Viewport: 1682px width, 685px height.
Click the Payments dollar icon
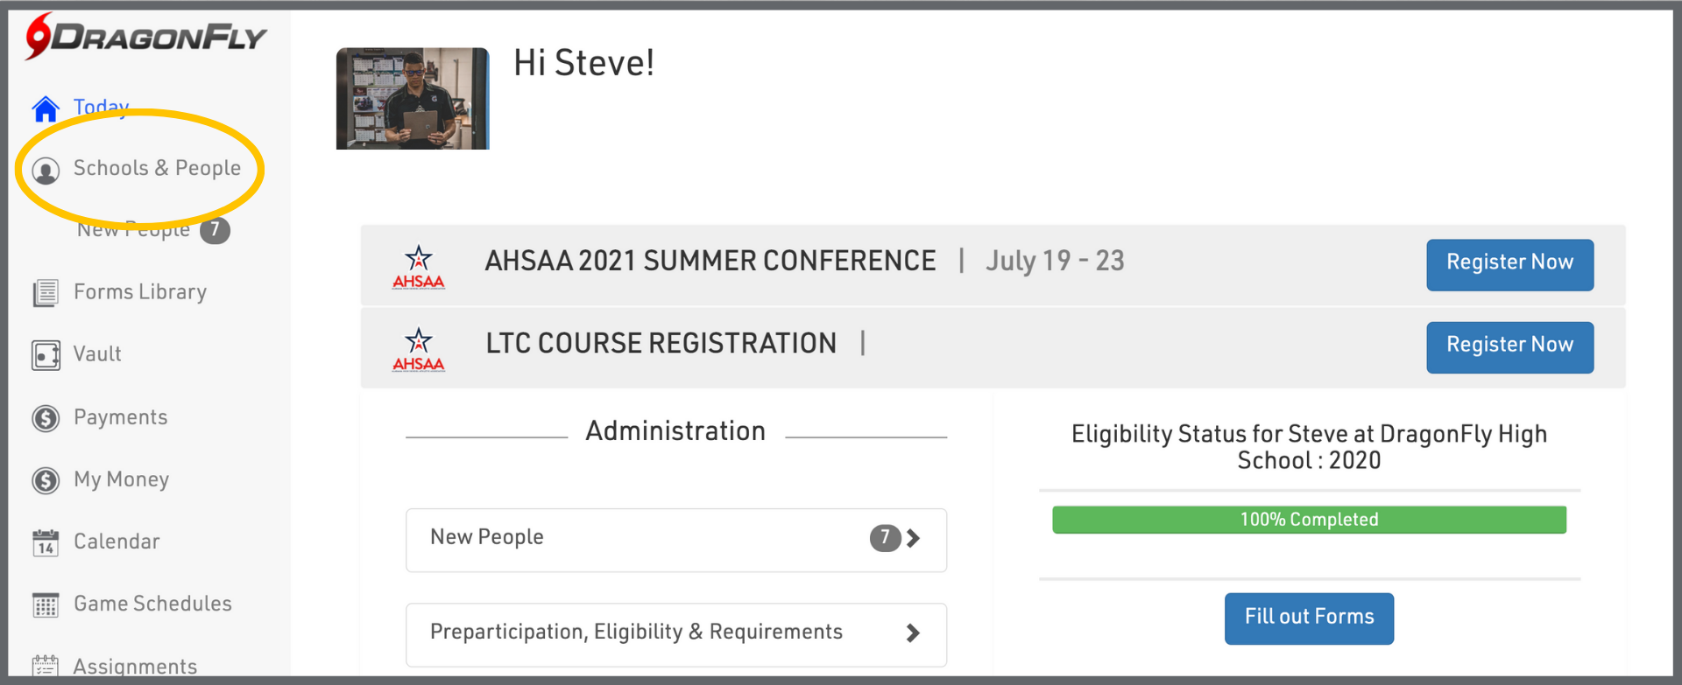(x=46, y=418)
